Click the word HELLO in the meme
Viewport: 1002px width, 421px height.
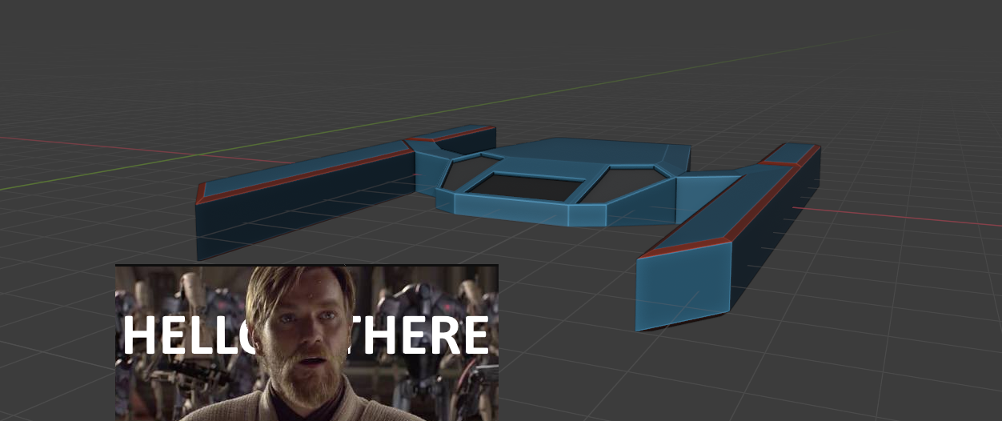click(186, 336)
